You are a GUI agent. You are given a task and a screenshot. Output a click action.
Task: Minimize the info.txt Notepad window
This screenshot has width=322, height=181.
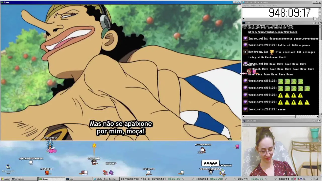click(314, 2)
